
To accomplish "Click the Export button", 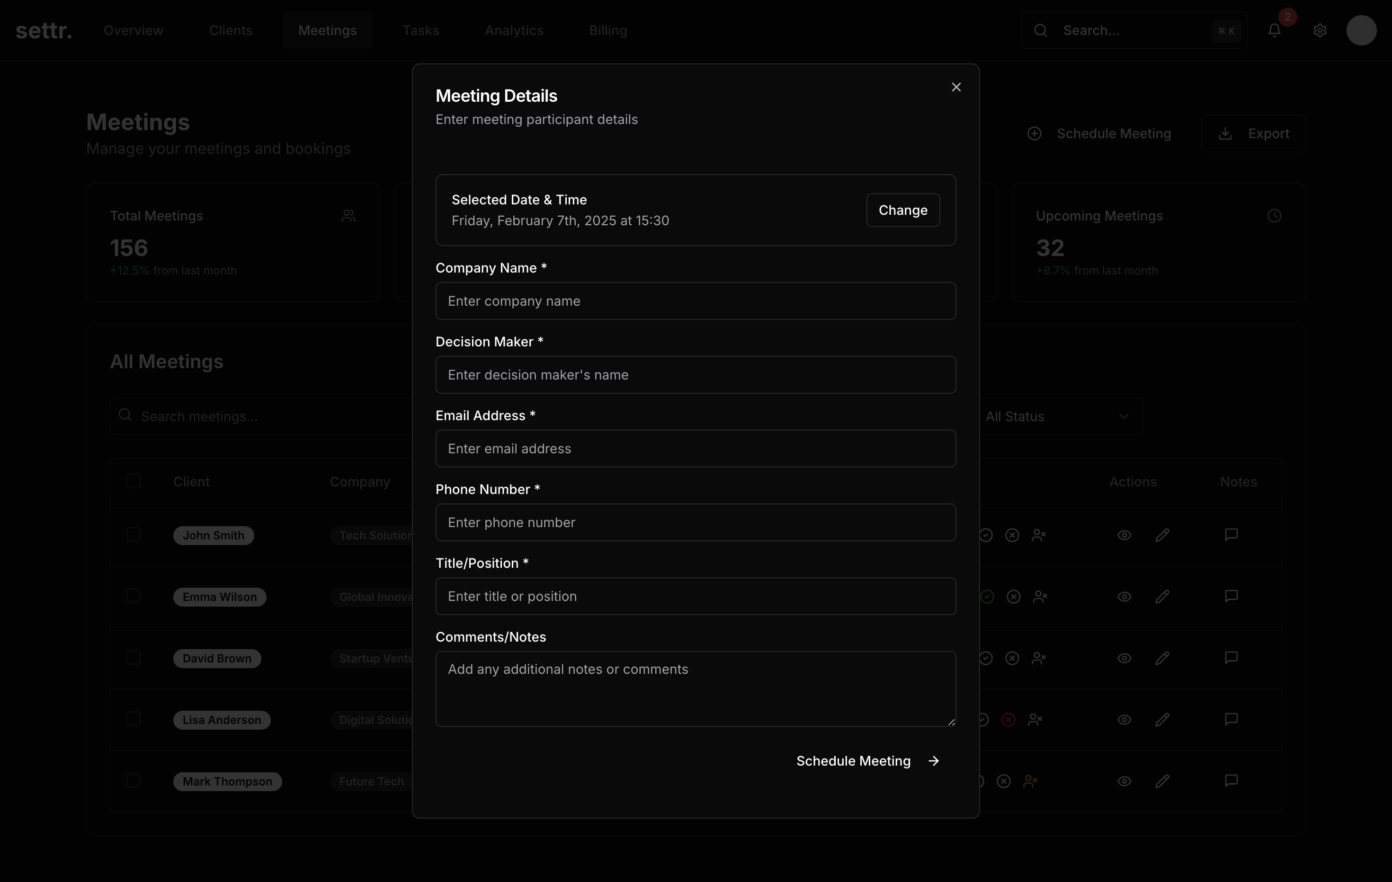I will (1253, 133).
